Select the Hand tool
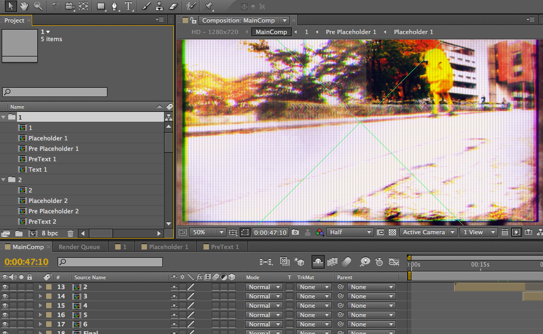 pos(25,7)
